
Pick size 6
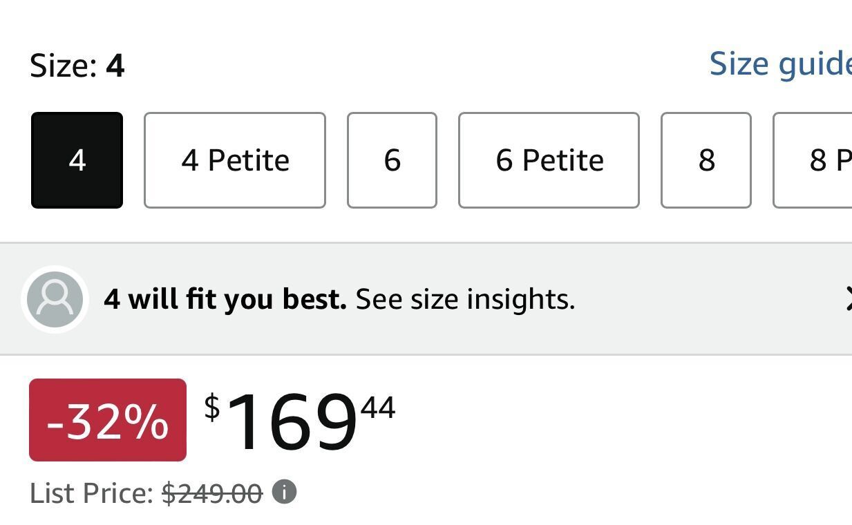392,160
